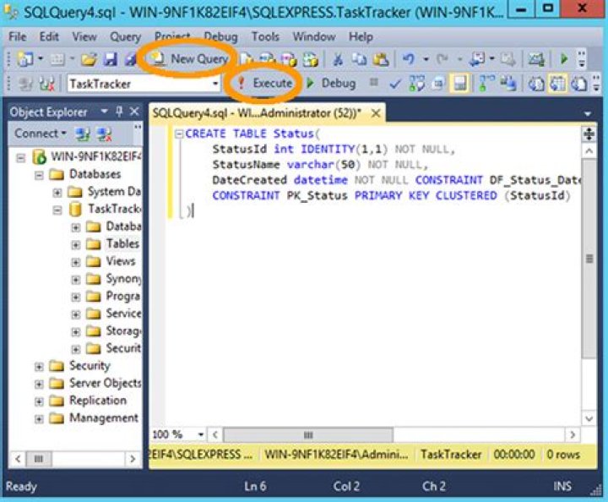Screen dimensions: 608x502
Task: Select the SQLQuery4.sql editor tab
Action: 258,112
